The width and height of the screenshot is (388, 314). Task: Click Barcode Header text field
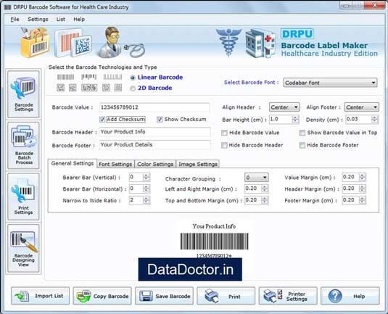pyautogui.click(x=155, y=132)
